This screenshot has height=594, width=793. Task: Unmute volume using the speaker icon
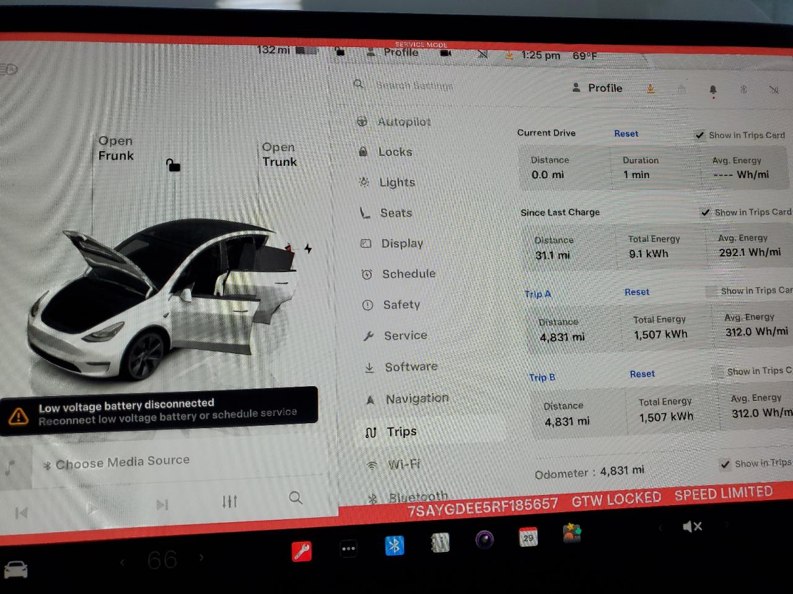[x=691, y=527]
